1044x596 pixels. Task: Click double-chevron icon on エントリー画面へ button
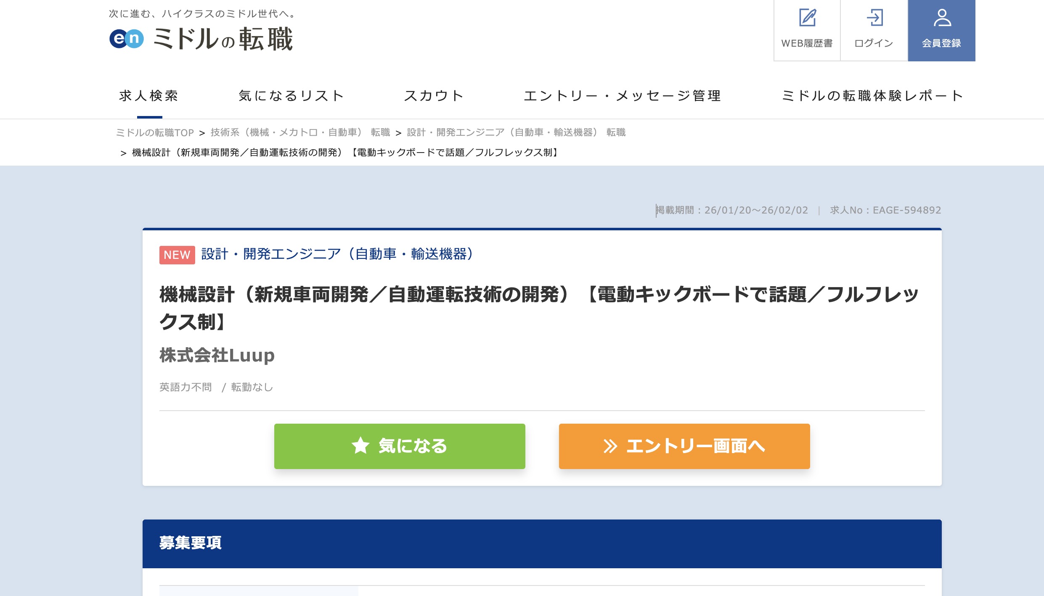click(610, 446)
